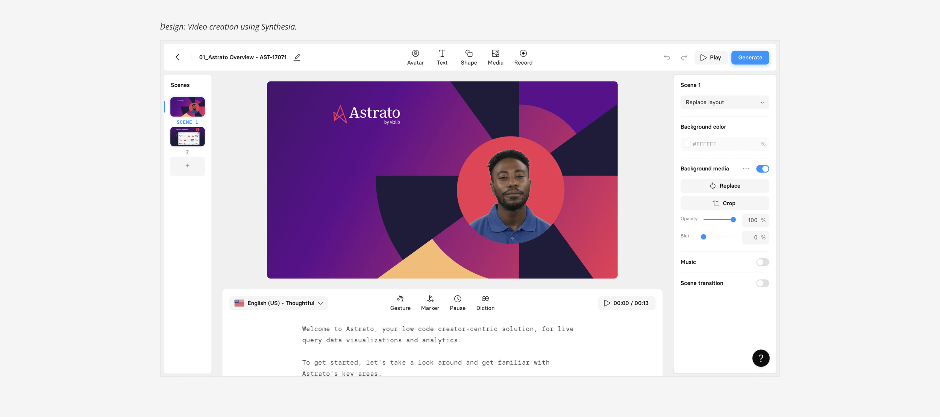Click the Record tool icon
Screen dimensions: 940x417
pyautogui.click(x=523, y=54)
